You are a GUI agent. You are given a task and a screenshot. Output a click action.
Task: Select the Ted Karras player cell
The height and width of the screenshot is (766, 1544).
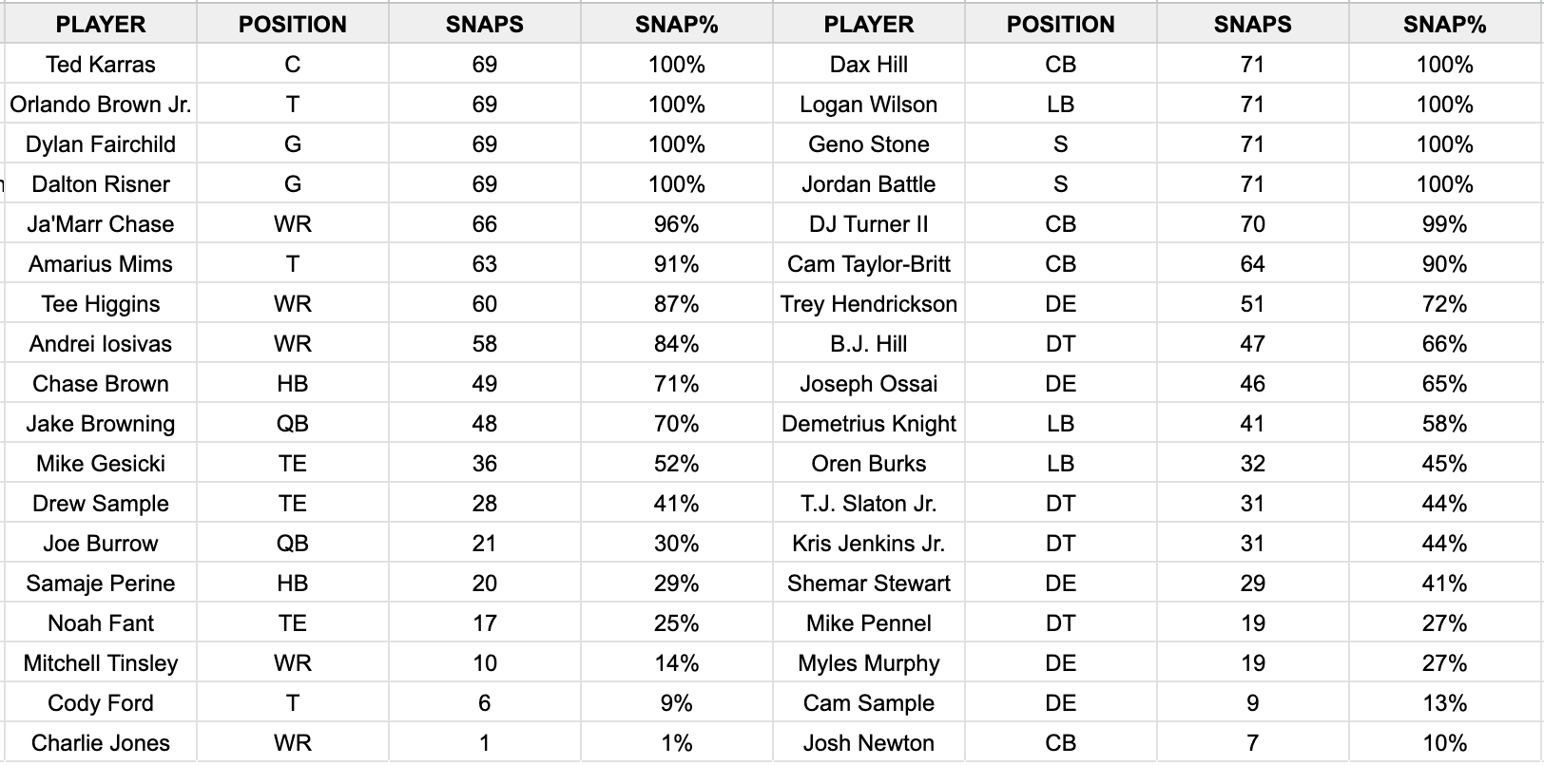pos(101,65)
